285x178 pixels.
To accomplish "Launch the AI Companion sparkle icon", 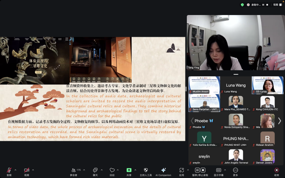I will tap(163, 170).
